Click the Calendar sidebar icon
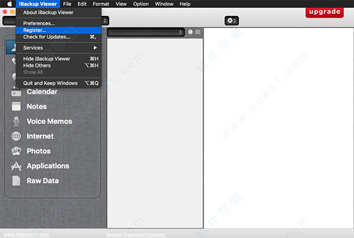The width and height of the screenshot is (354, 238). click(x=16, y=92)
